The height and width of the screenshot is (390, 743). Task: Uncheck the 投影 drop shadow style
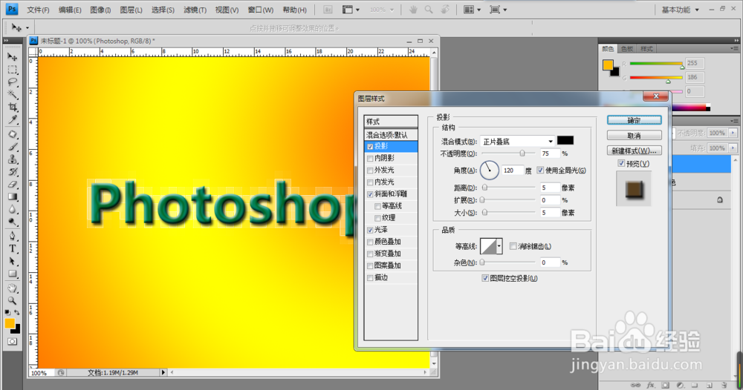click(370, 147)
